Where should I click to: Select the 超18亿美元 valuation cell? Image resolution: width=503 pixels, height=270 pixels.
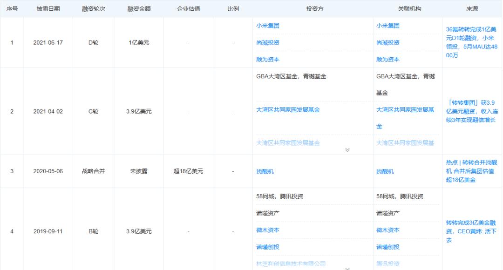tap(188, 171)
